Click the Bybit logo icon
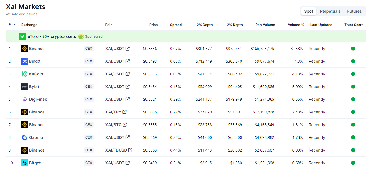Image resolution: width=369 pixels, height=173 pixels. point(25,87)
